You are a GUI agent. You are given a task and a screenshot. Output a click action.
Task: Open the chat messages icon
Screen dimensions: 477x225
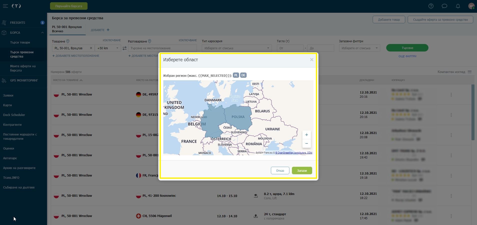point(444,6)
